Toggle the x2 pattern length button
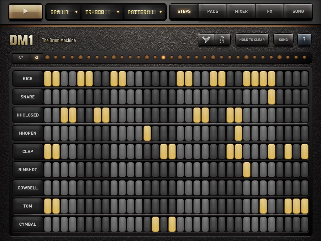Image resolution: width=321 pixels, height=241 pixels. 36,57
